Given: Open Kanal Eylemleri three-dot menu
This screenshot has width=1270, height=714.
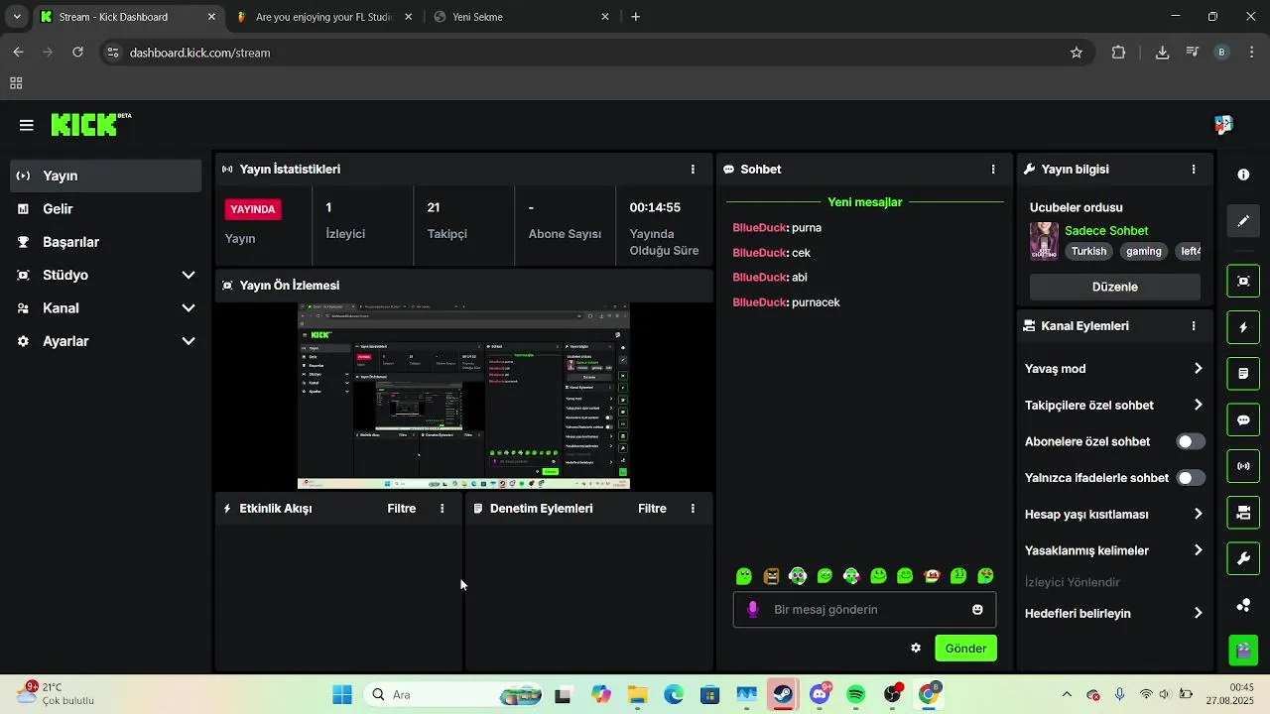Looking at the screenshot, I should [1194, 326].
